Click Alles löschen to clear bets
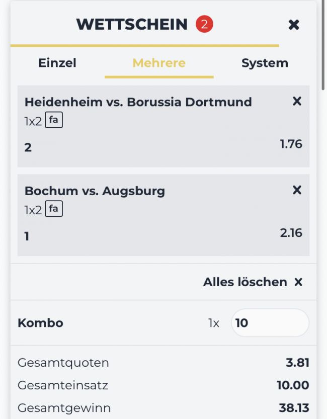Screen dimensions: 327x419 click(245, 282)
